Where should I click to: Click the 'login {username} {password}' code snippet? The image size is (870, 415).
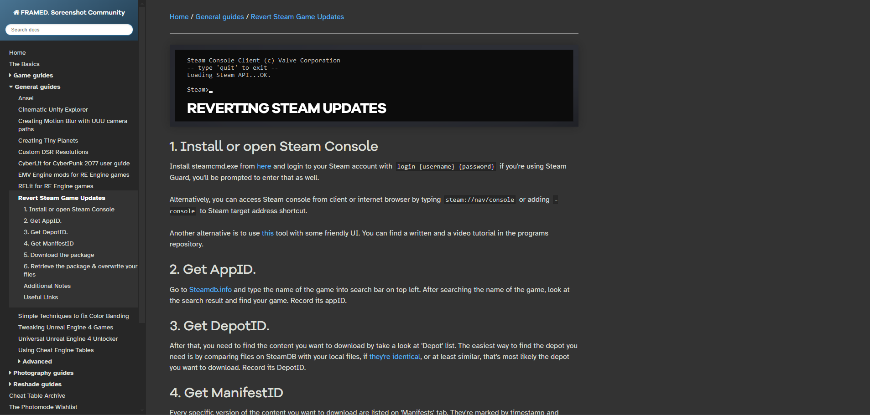tap(446, 167)
